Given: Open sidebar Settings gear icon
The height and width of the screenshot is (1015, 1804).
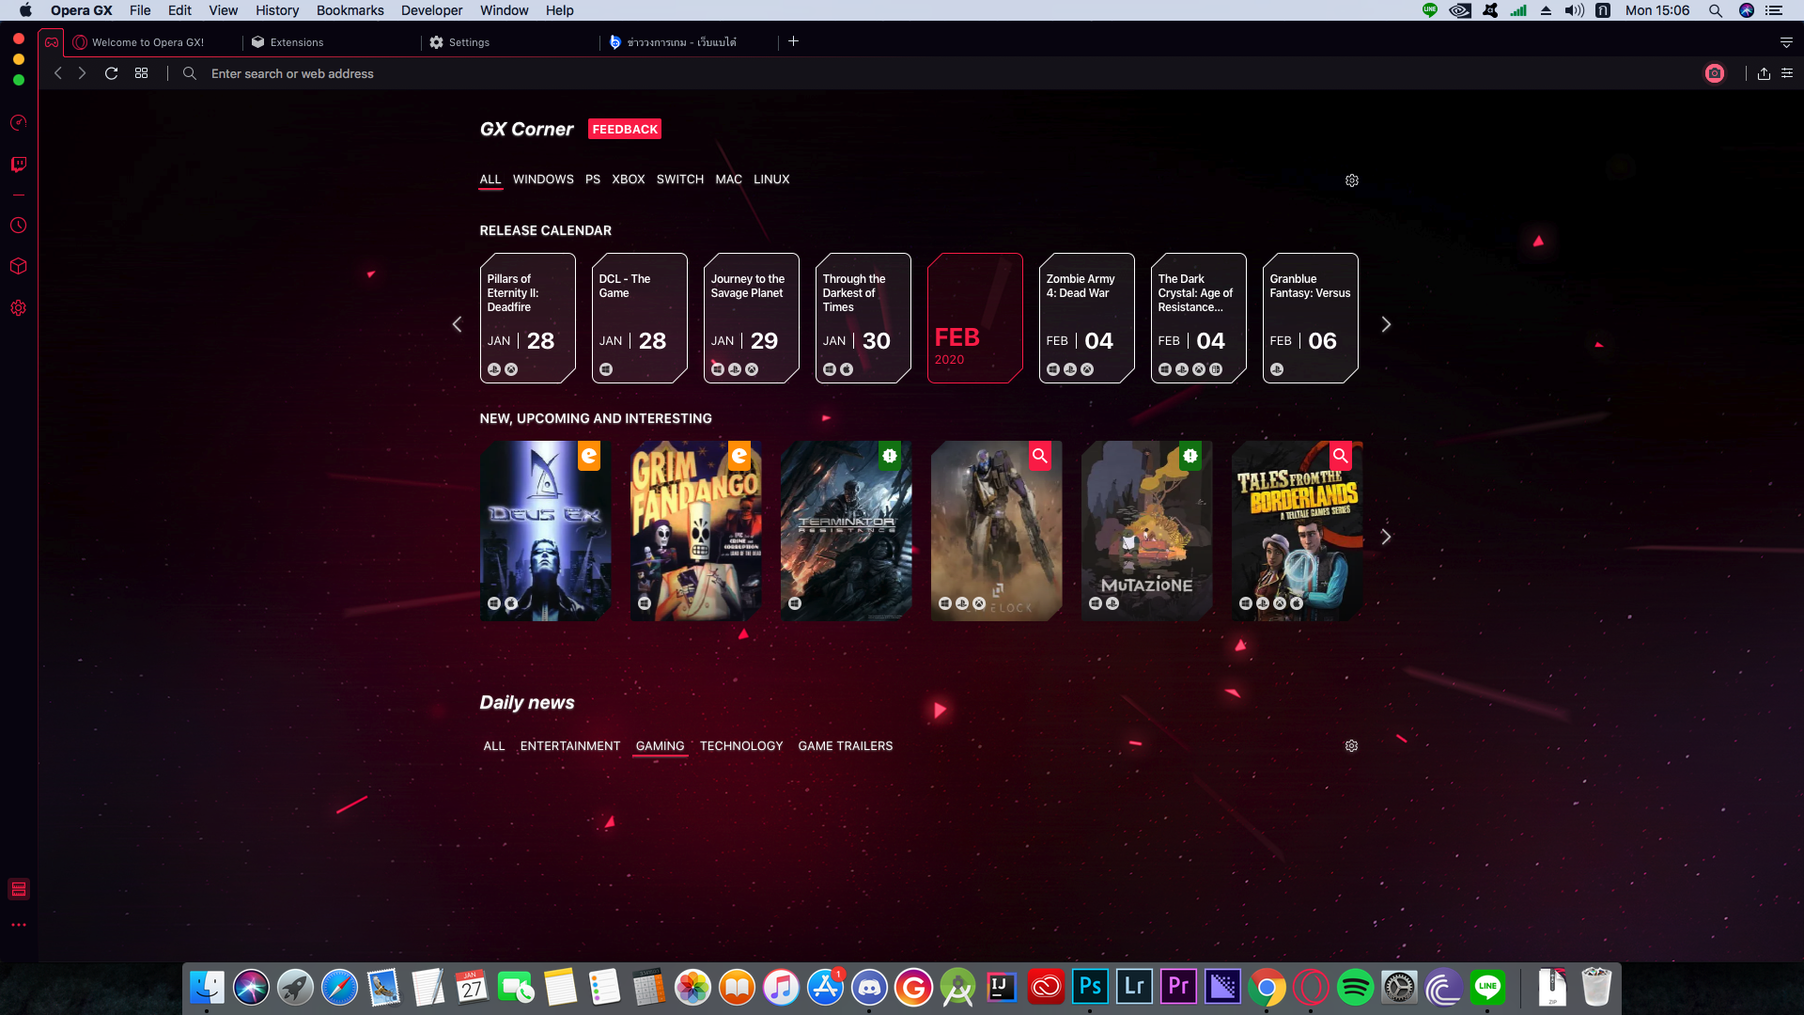Looking at the screenshot, I should pos(18,308).
